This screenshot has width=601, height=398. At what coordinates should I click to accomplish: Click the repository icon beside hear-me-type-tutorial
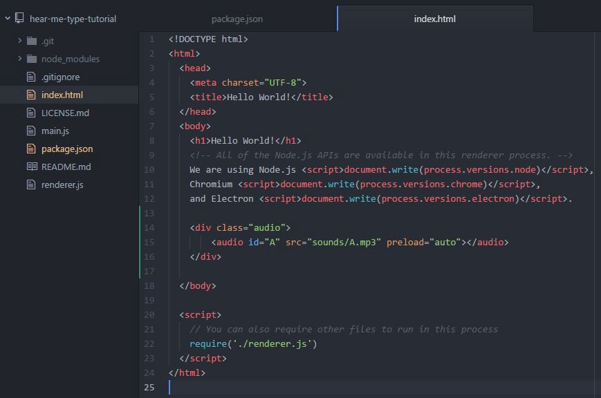pos(19,18)
